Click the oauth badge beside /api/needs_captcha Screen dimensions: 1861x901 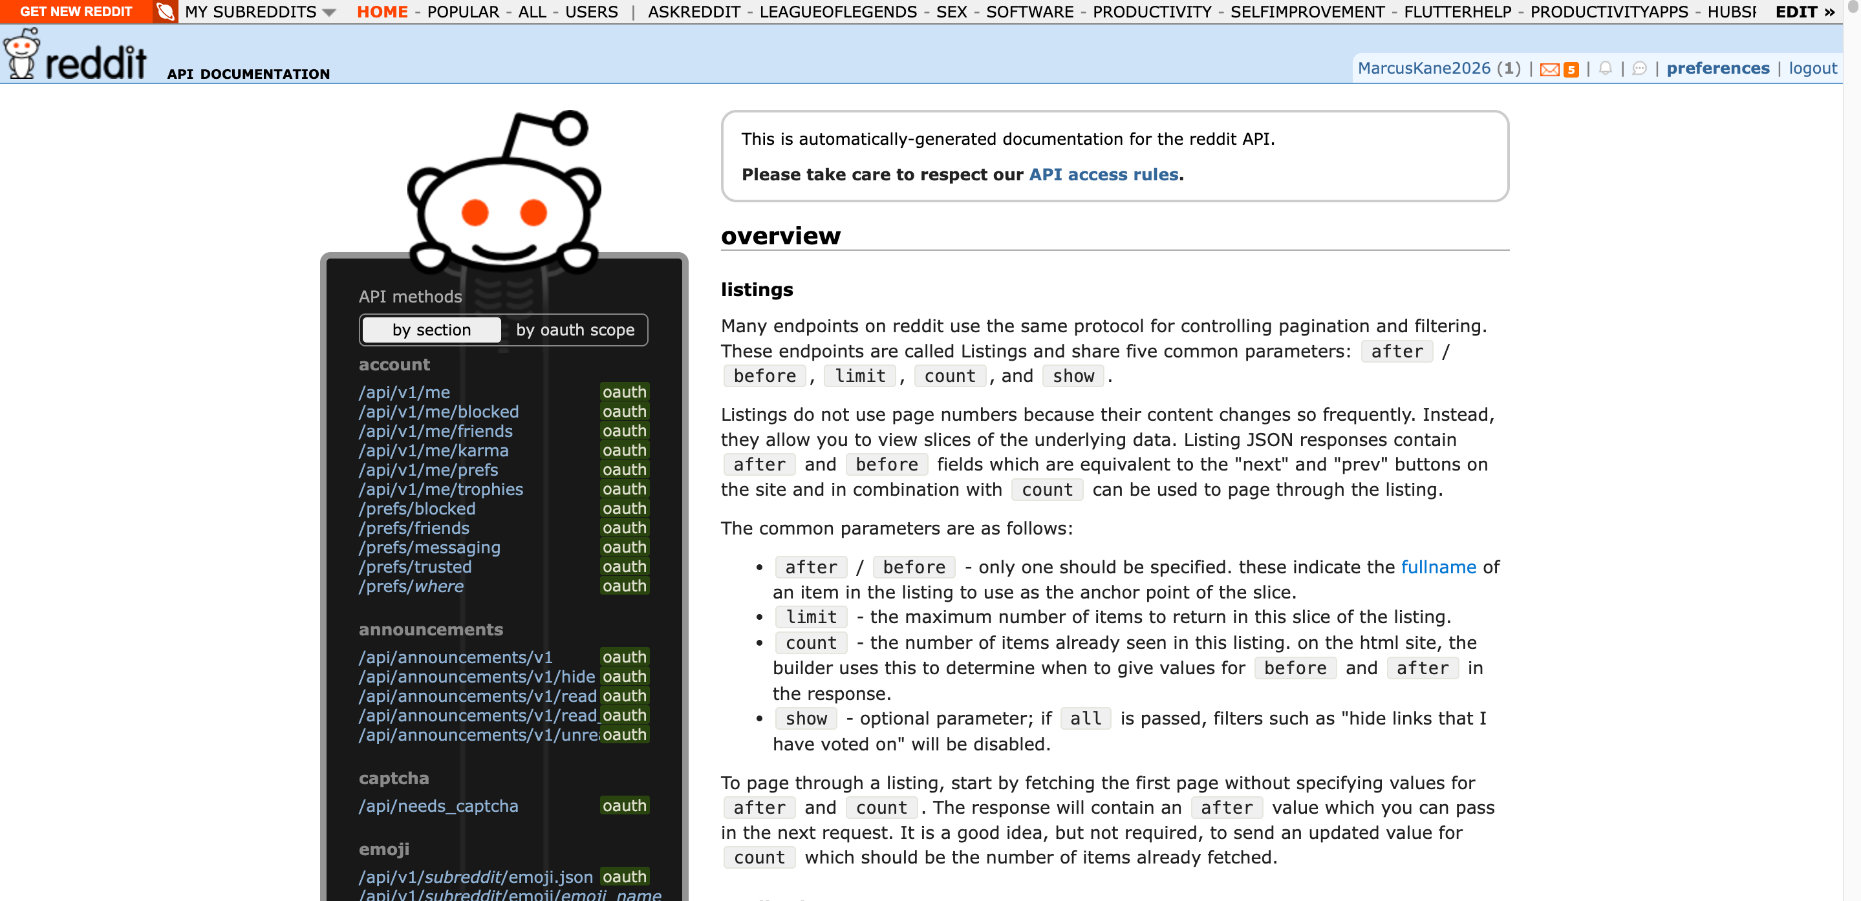point(624,806)
